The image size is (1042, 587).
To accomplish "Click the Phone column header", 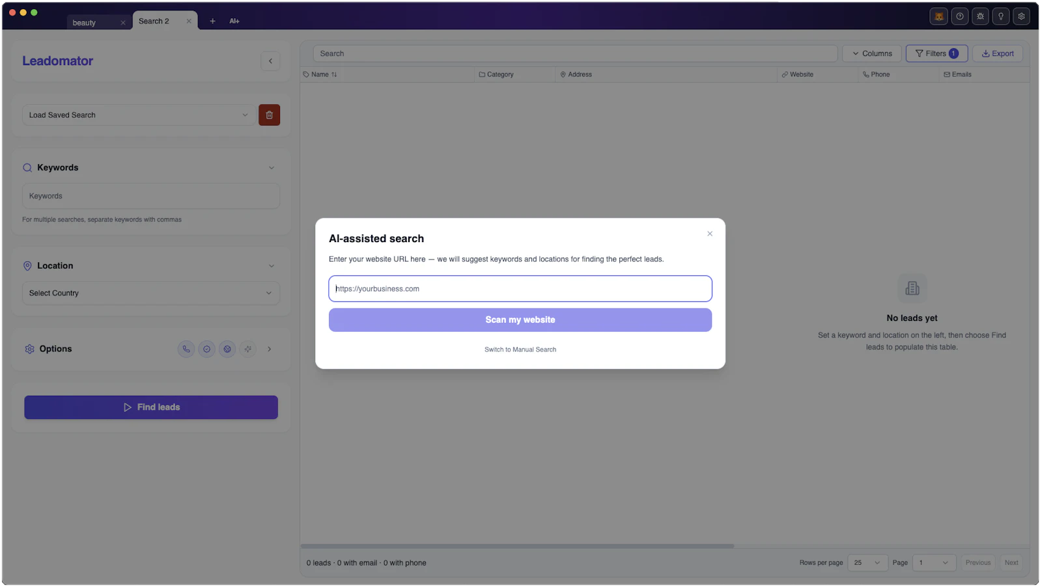I will coord(877,75).
